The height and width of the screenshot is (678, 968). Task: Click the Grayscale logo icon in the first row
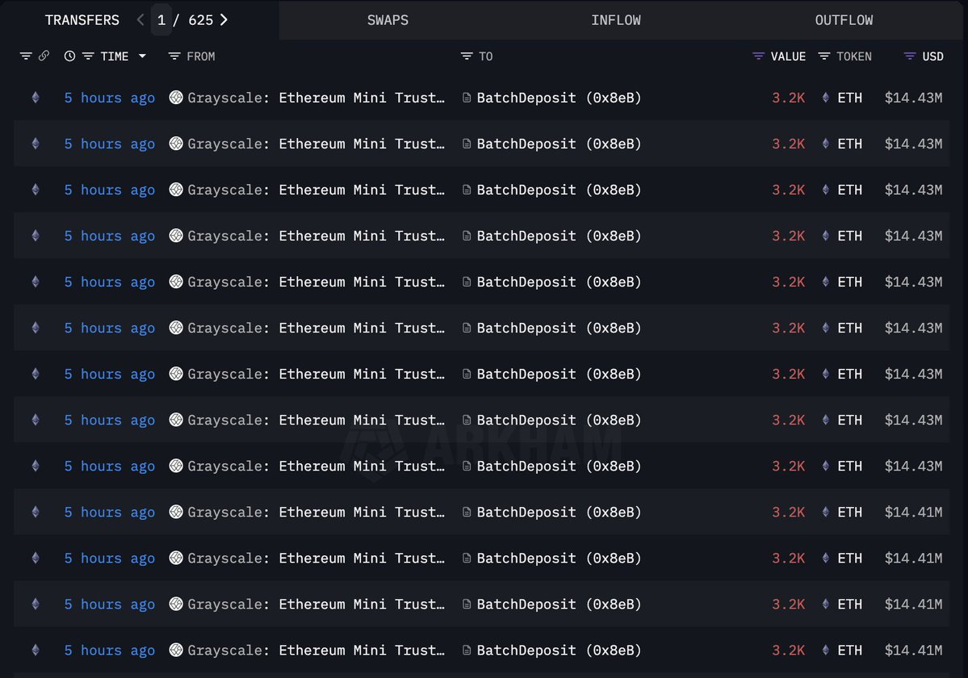pos(175,98)
